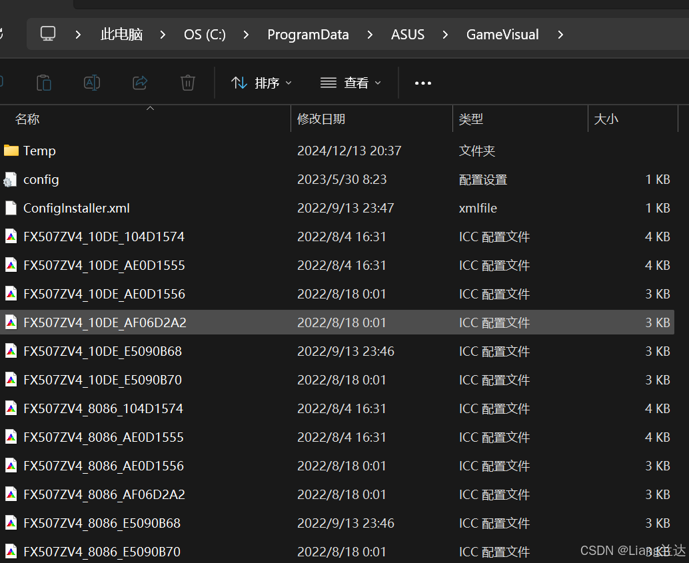Select the config file name
This screenshot has height=563, width=689.
pos(41,179)
